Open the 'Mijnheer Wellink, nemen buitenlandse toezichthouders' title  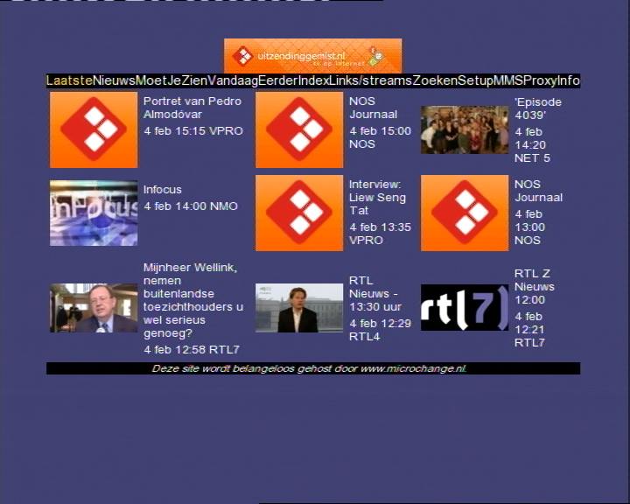pyautogui.click(x=193, y=300)
